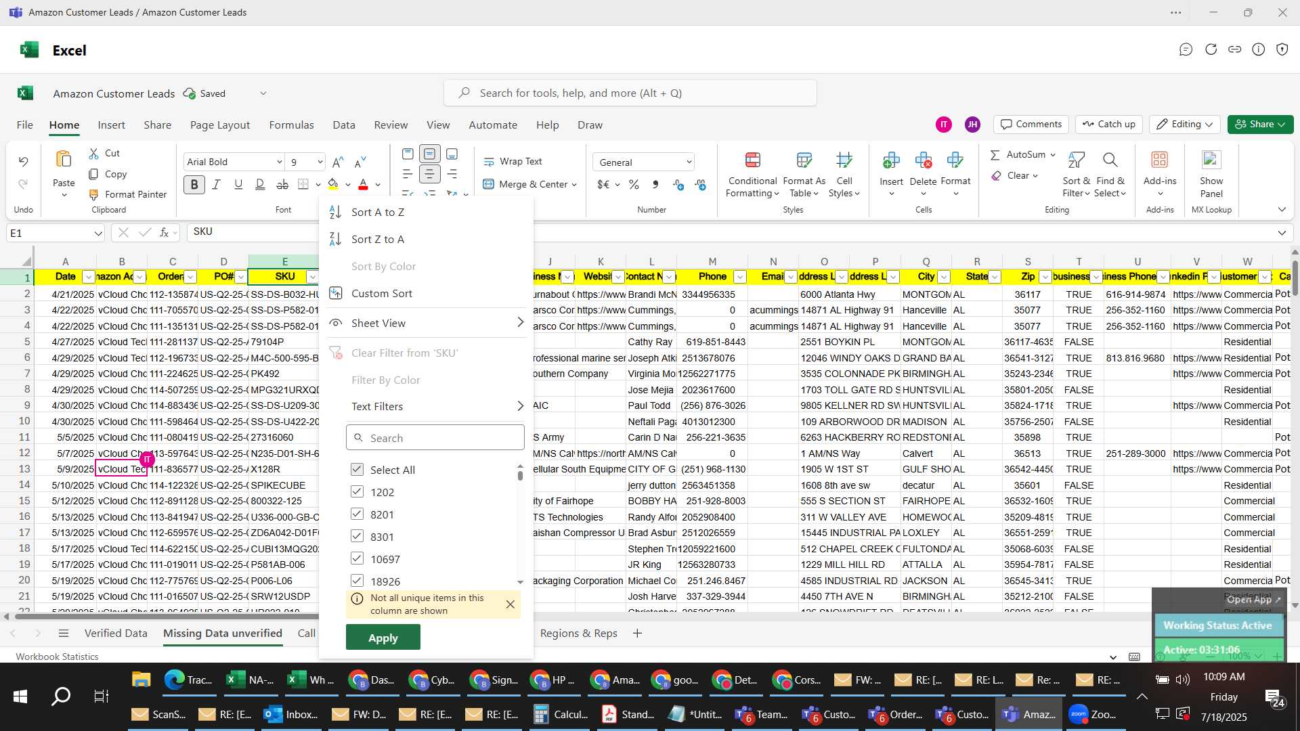Switch to Verified Data sheet tab
Screen dimensions: 1300x731
click(x=116, y=634)
